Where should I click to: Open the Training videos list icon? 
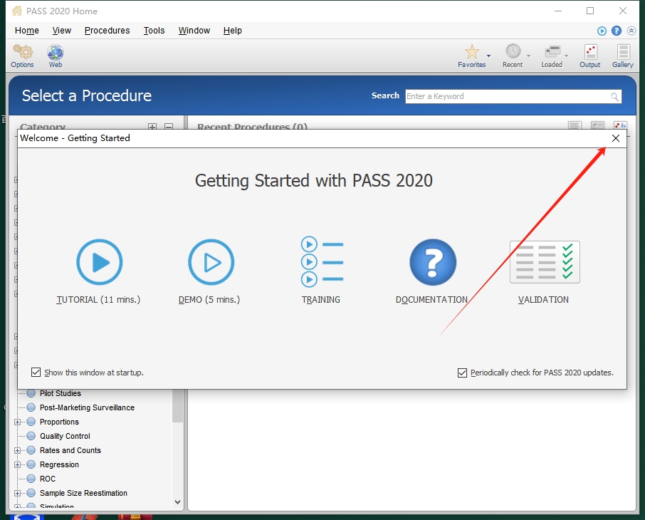322,262
